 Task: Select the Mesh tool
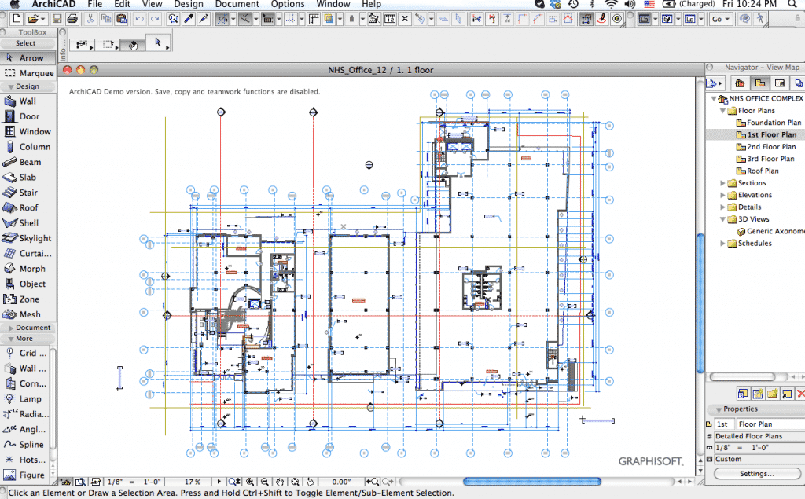point(28,314)
